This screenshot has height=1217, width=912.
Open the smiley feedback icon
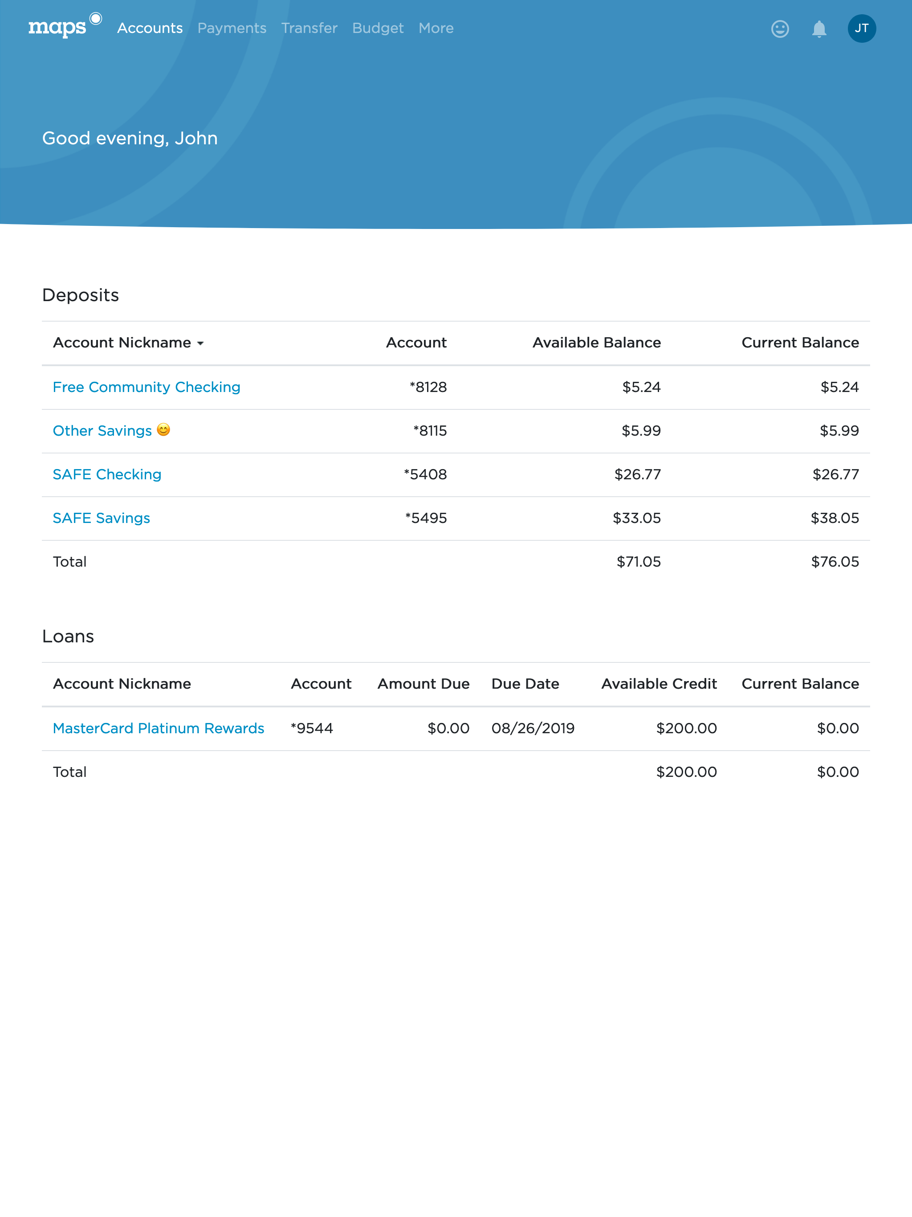click(x=779, y=29)
